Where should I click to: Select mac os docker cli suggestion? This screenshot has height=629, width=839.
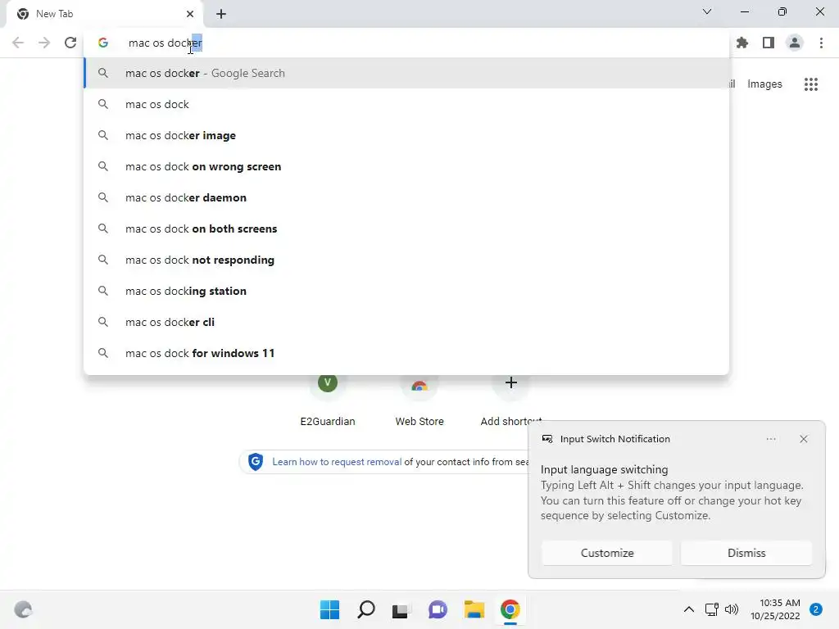coord(406,322)
